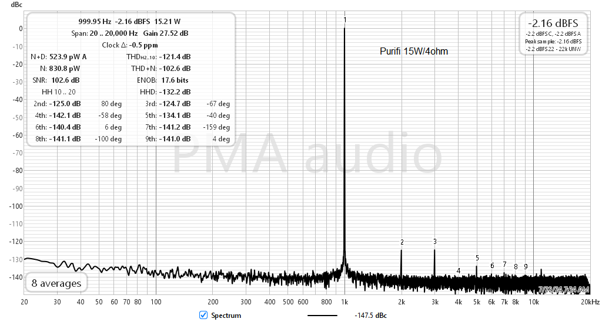Click the black Spectrum trace line sample
This screenshot has width=602, height=322.
click(323, 316)
